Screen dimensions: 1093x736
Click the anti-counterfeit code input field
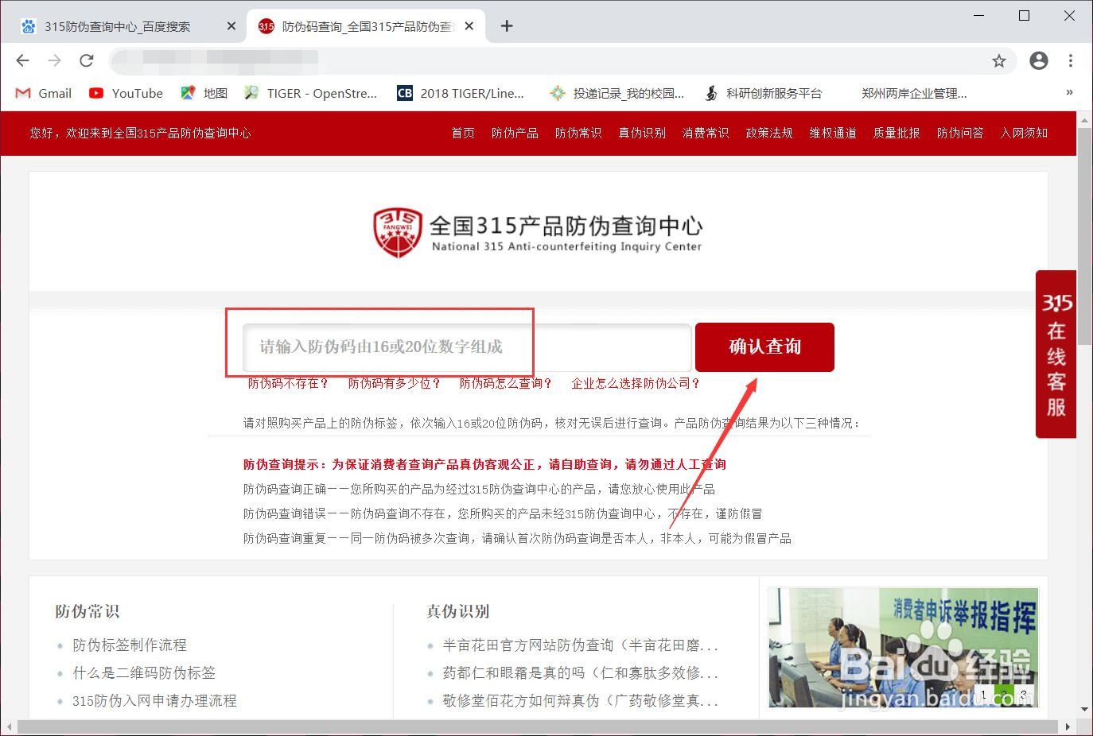click(x=467, y=347)
